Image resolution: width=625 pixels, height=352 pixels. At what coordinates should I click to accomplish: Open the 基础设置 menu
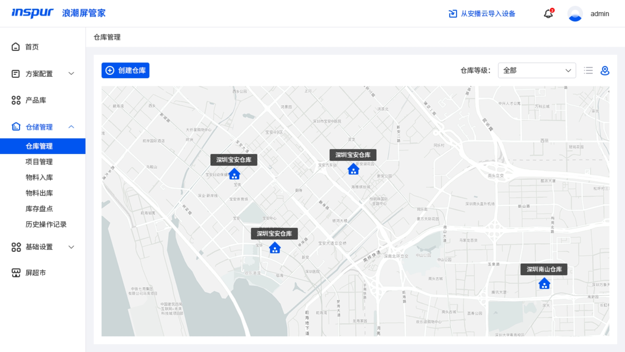pos(43,247)
